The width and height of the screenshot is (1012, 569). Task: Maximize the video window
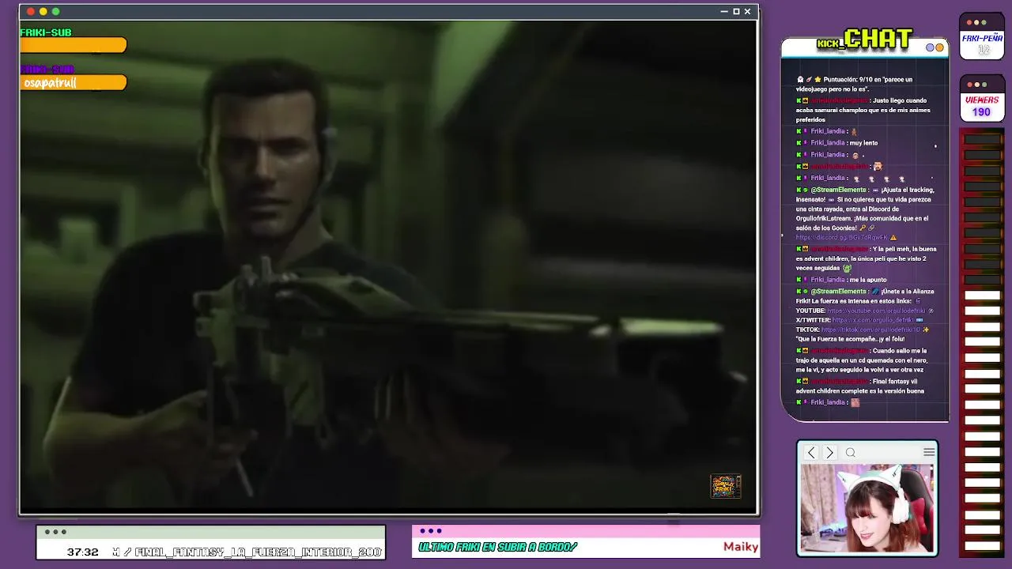(736, 12)
